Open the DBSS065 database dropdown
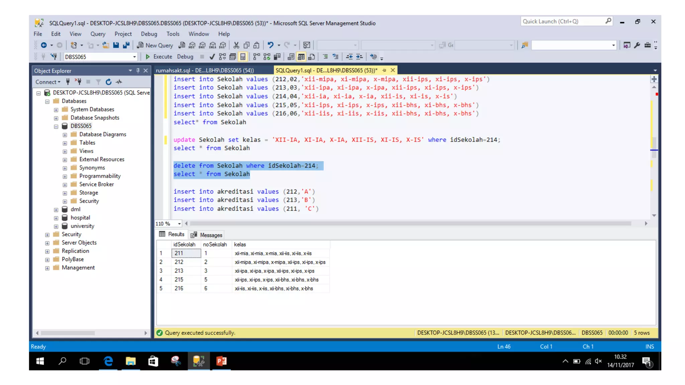Viewport: 685px width, 385px height. click(134, 57)
